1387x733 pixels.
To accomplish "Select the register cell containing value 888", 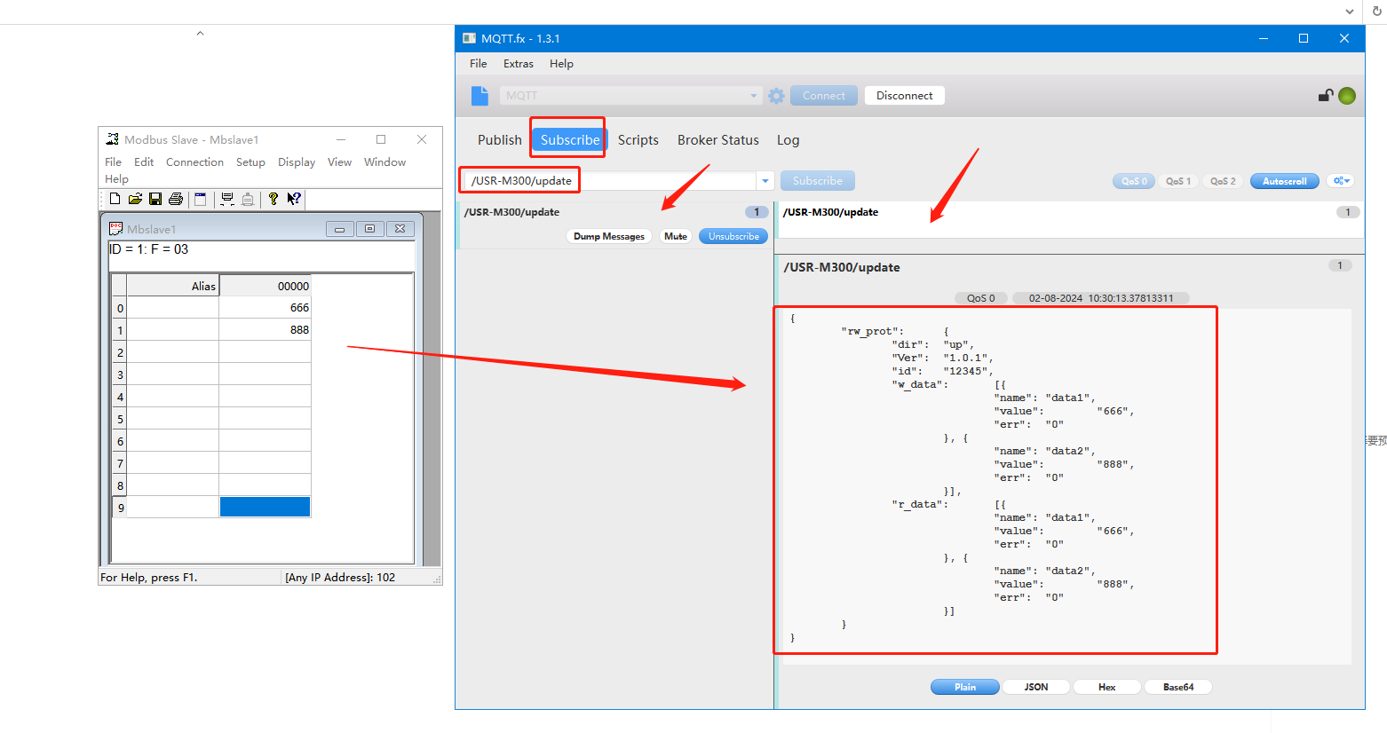I will coord(265,330).
